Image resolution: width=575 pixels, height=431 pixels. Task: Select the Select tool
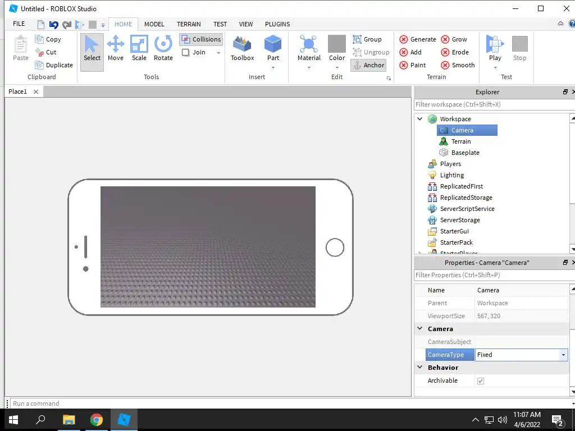coord(92,52)
